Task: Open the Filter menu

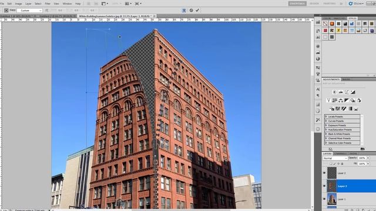Action: tap(48, 4)
